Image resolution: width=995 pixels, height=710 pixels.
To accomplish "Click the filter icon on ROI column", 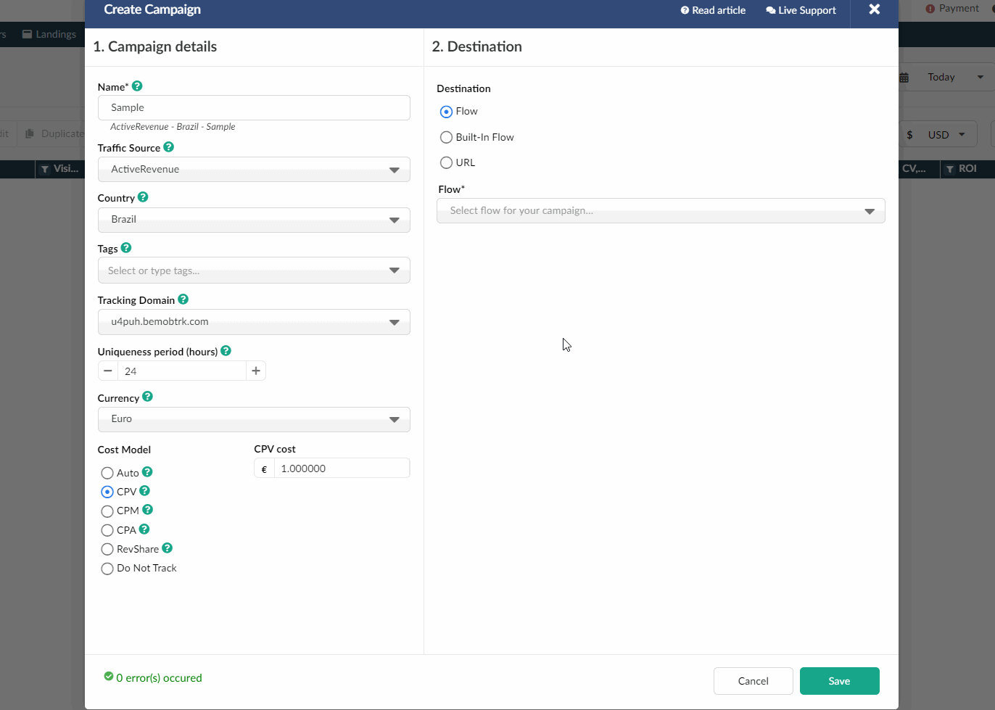I will [x=950, y=169].
